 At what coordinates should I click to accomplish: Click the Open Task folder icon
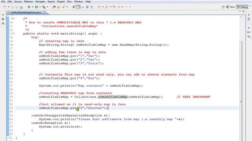tap(59, 7)
